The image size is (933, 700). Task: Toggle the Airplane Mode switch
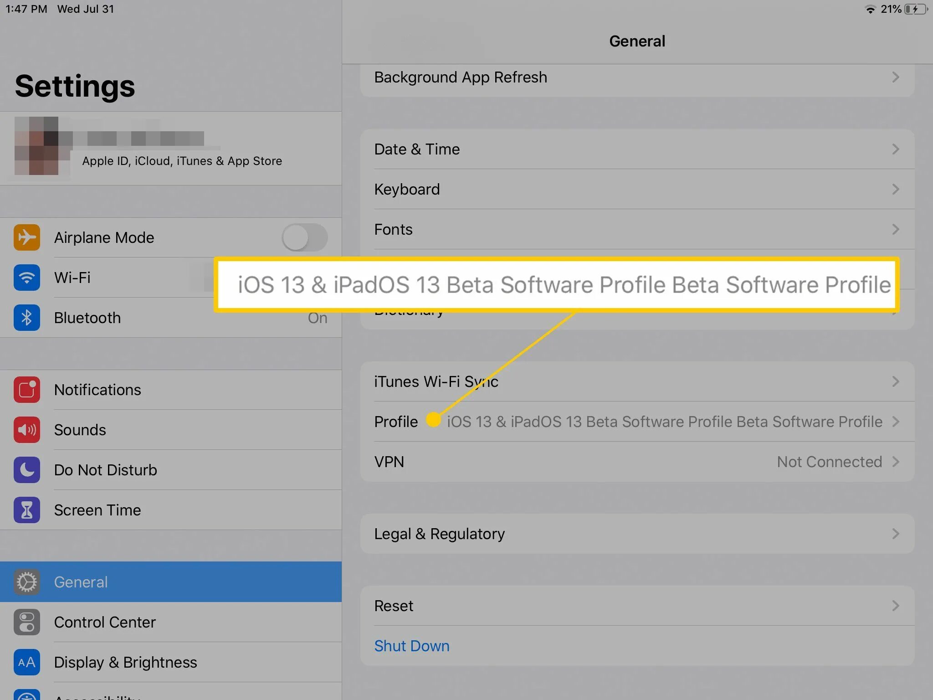(304, 237)
